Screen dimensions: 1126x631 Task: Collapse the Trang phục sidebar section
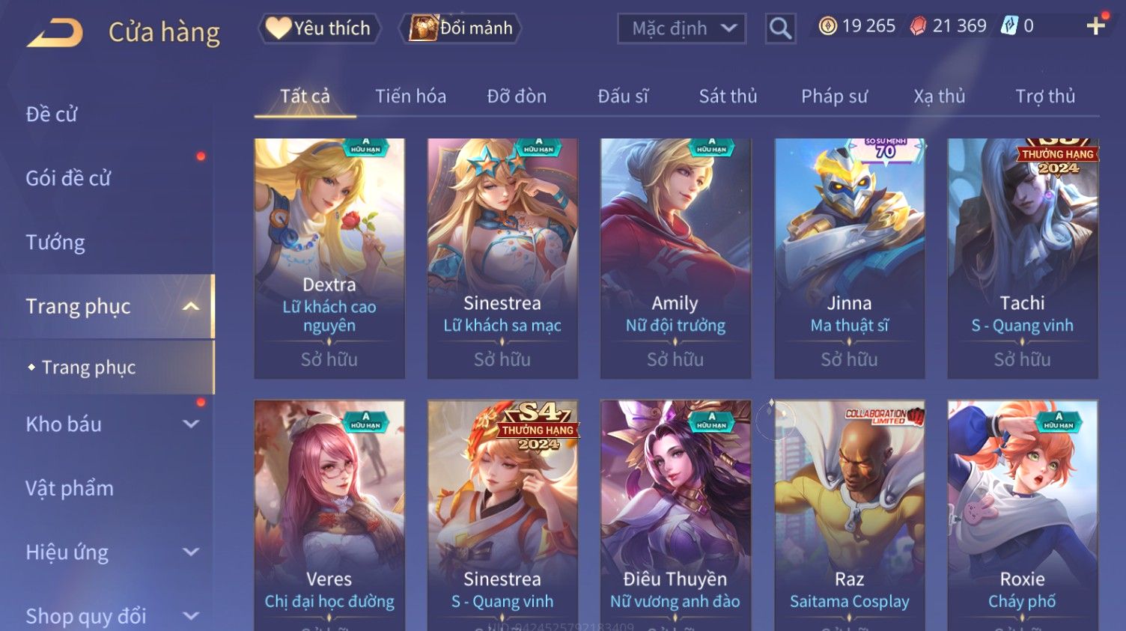(x=191, y=306)
